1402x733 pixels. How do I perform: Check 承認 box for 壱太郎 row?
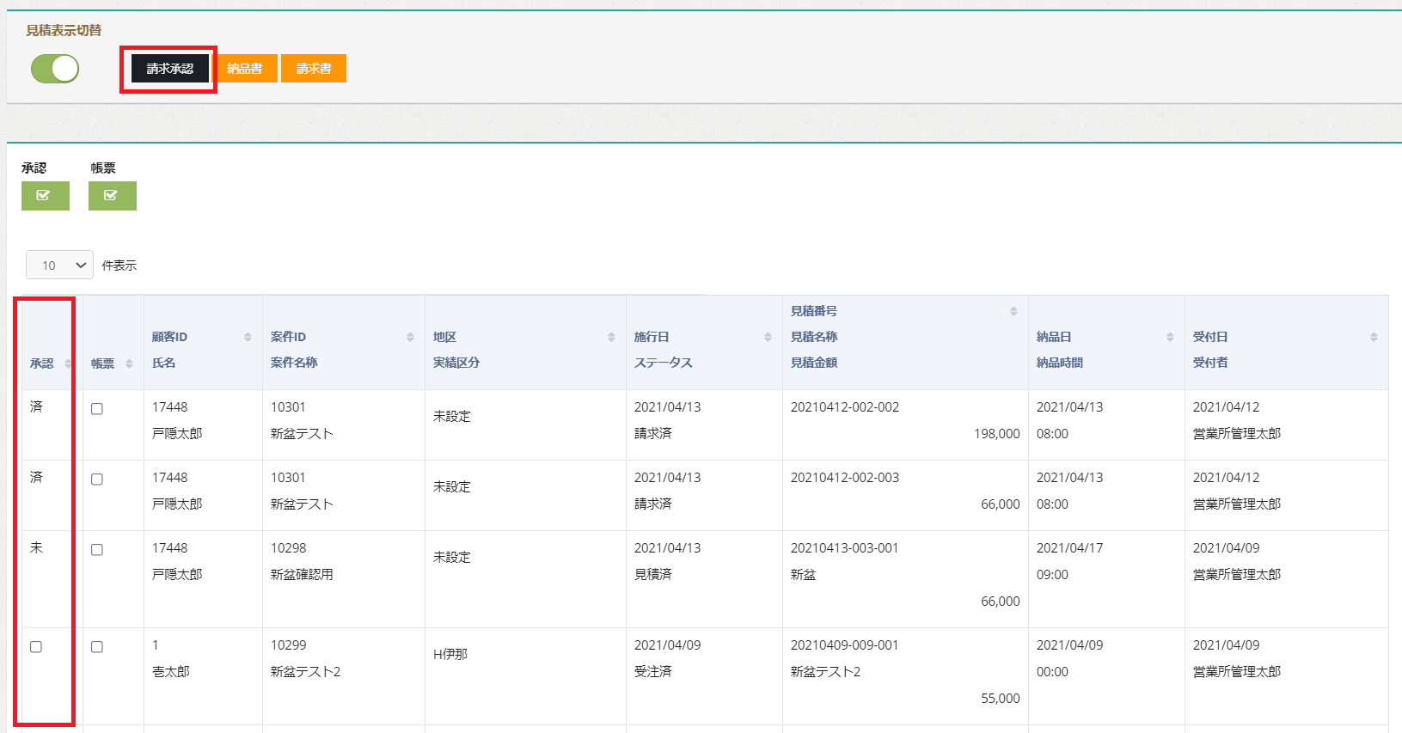coord(36,647)
